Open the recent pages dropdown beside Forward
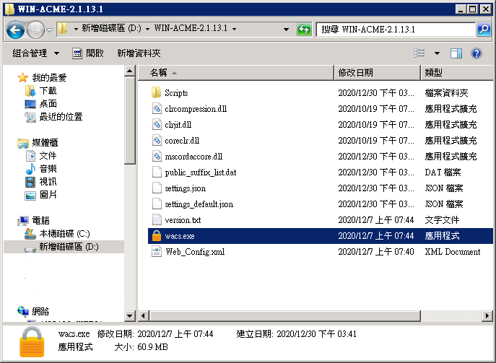The image size is (496, 363). coord(50,30)
